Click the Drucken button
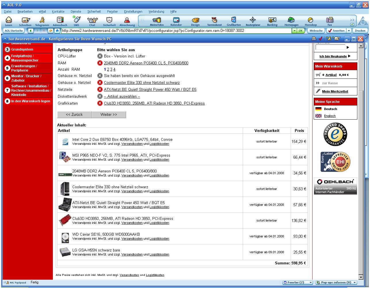The image size is (370, 288). pos(360,30)
